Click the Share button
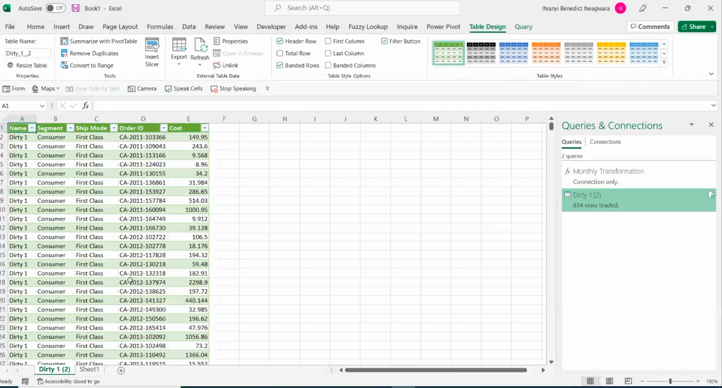This screenshot has width=722, height=388. (697, 27)
